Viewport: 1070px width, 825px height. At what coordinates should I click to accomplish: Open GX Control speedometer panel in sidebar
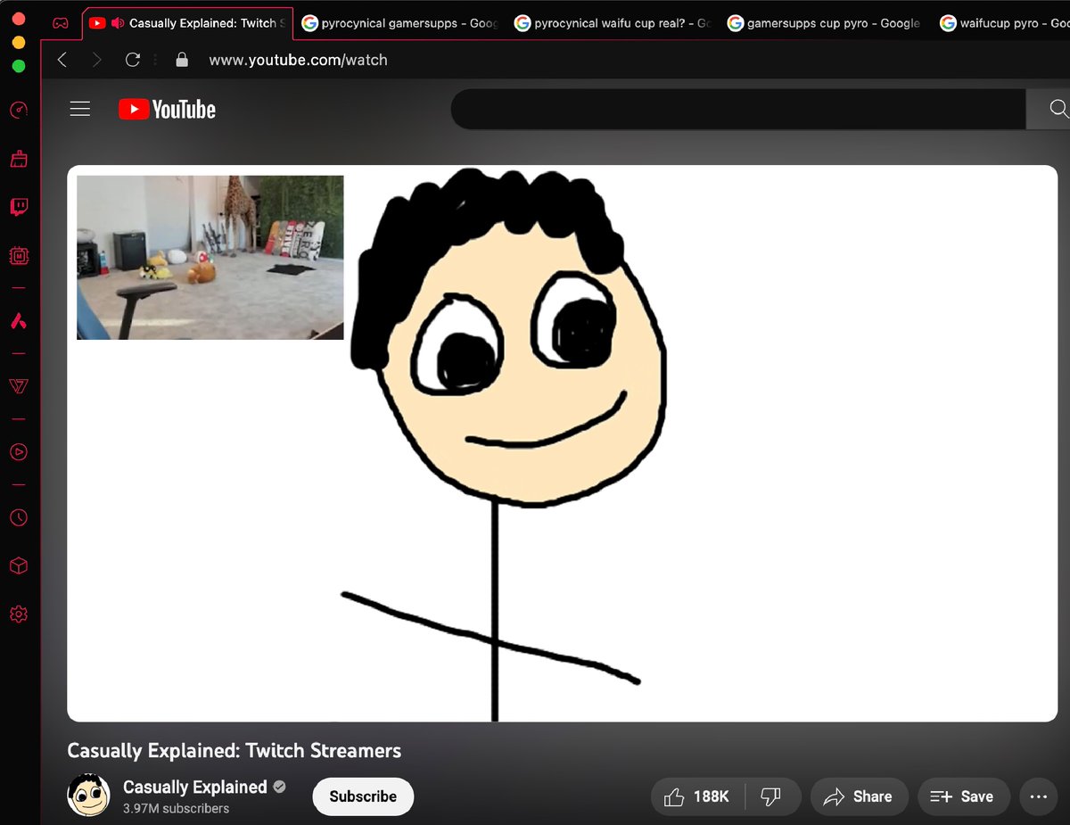(x=19, y=110)
